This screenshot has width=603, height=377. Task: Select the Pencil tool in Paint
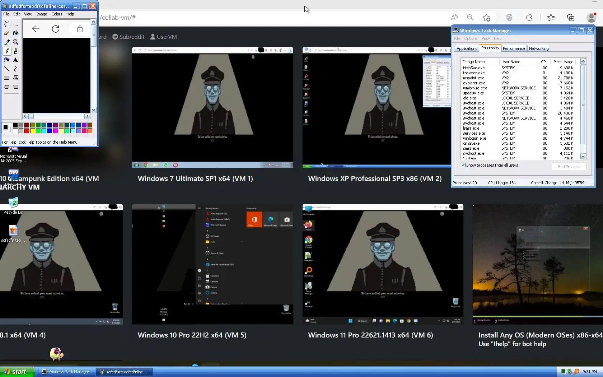click(x=7, y=51)
